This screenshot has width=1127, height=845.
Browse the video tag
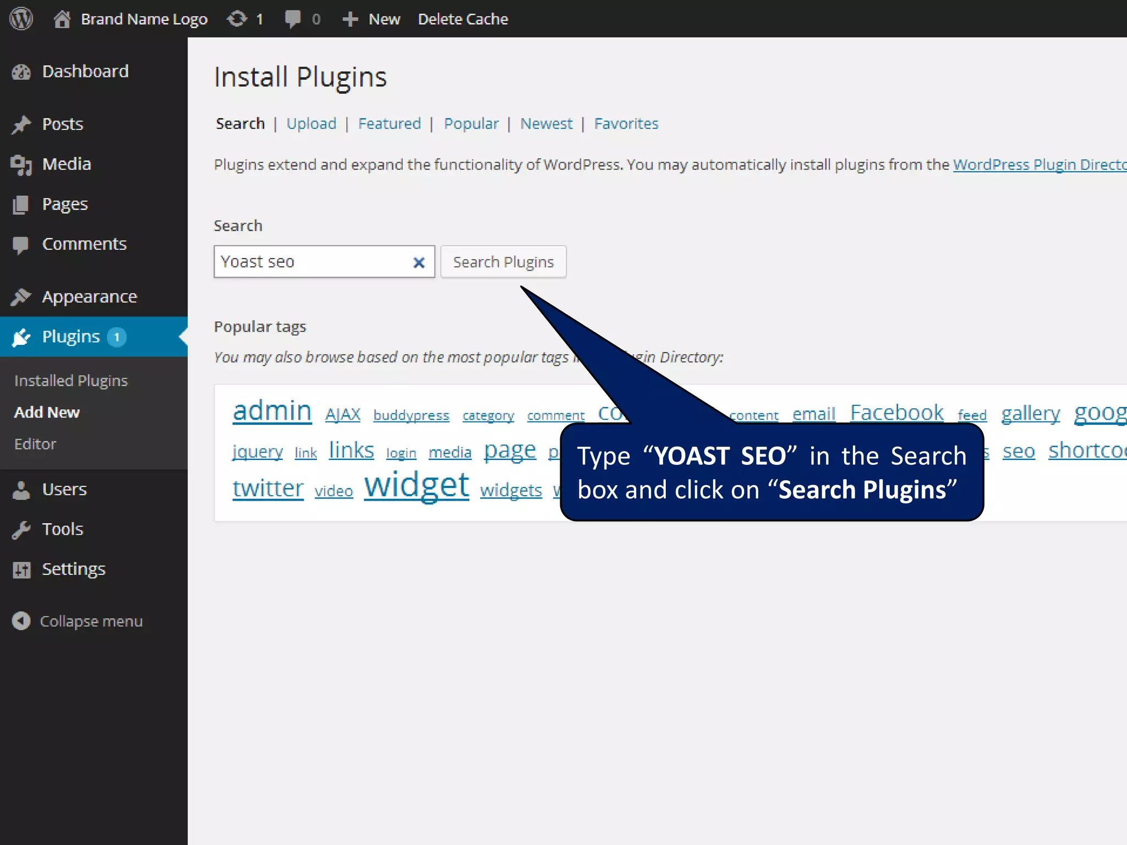(334, 491)
